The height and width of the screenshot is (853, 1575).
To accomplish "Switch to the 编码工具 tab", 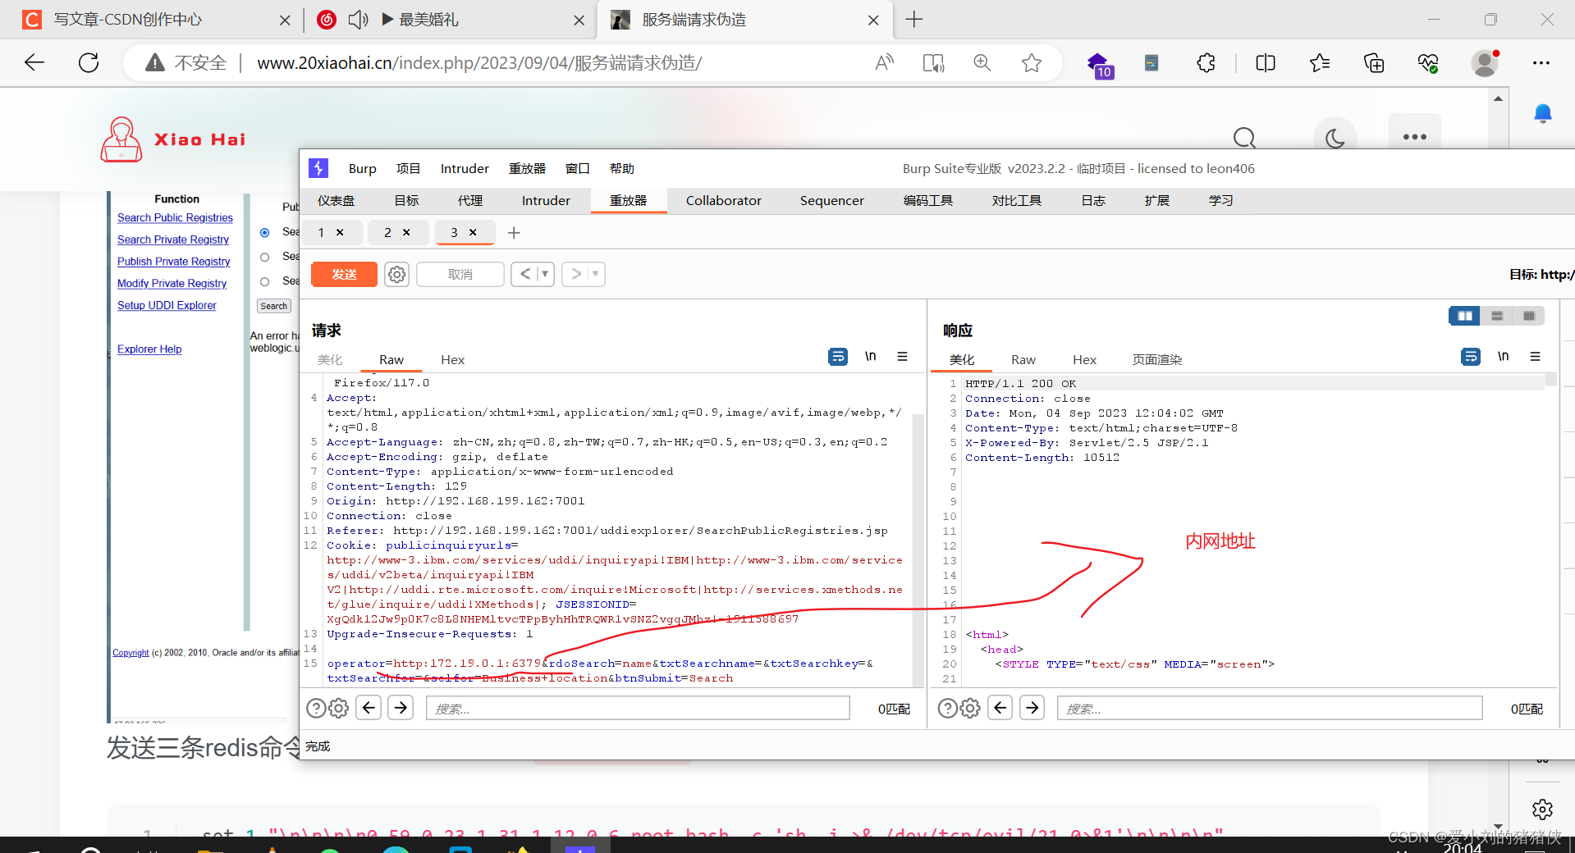I will point(928,200).
